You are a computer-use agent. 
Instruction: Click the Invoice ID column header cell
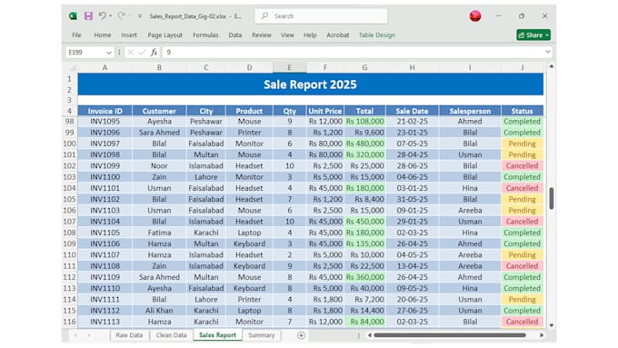click(x=105, y=111)
